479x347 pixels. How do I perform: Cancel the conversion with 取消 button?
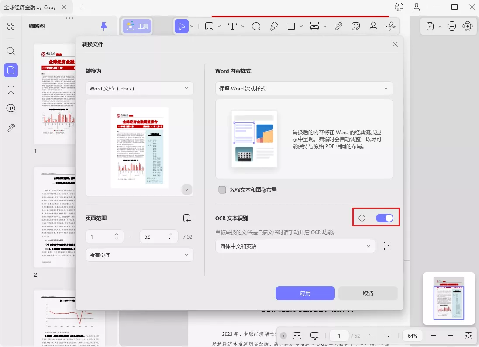(368, 293)
